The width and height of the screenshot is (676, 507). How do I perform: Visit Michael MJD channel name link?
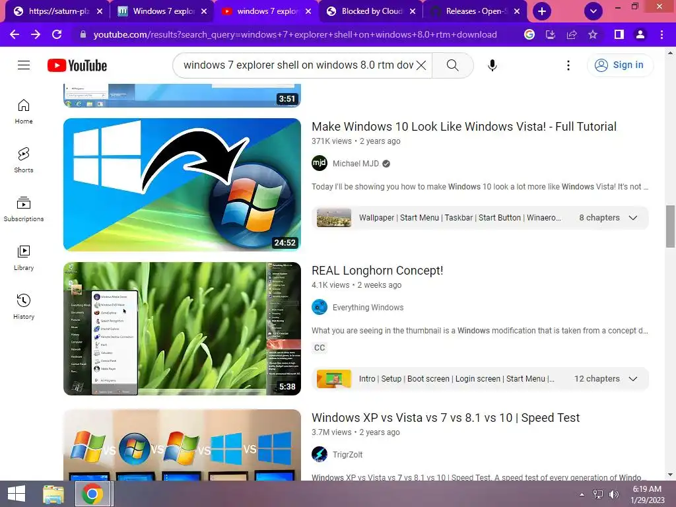coord(356,164)
